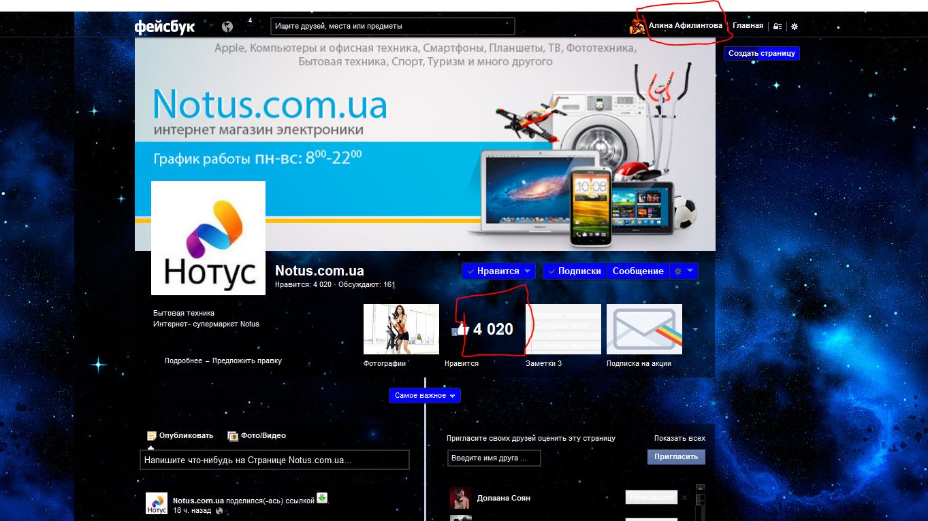The image size is (928, 521).
Task: Click the 18 ч. назад timestamp
Action: click(x=192, y=511)
